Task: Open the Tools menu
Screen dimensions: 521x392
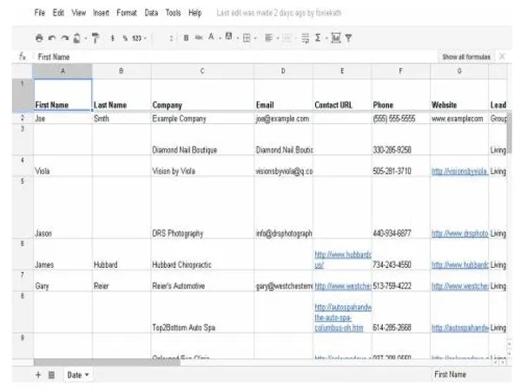Action: (x=173, y=13)
